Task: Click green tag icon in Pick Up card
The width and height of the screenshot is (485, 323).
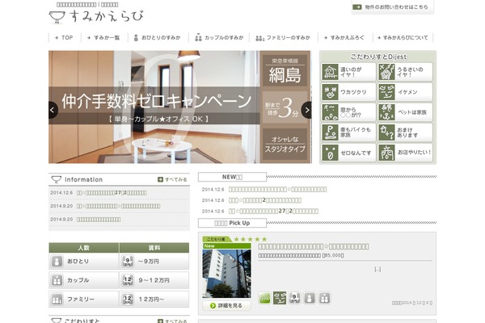Action: (265, 298)
